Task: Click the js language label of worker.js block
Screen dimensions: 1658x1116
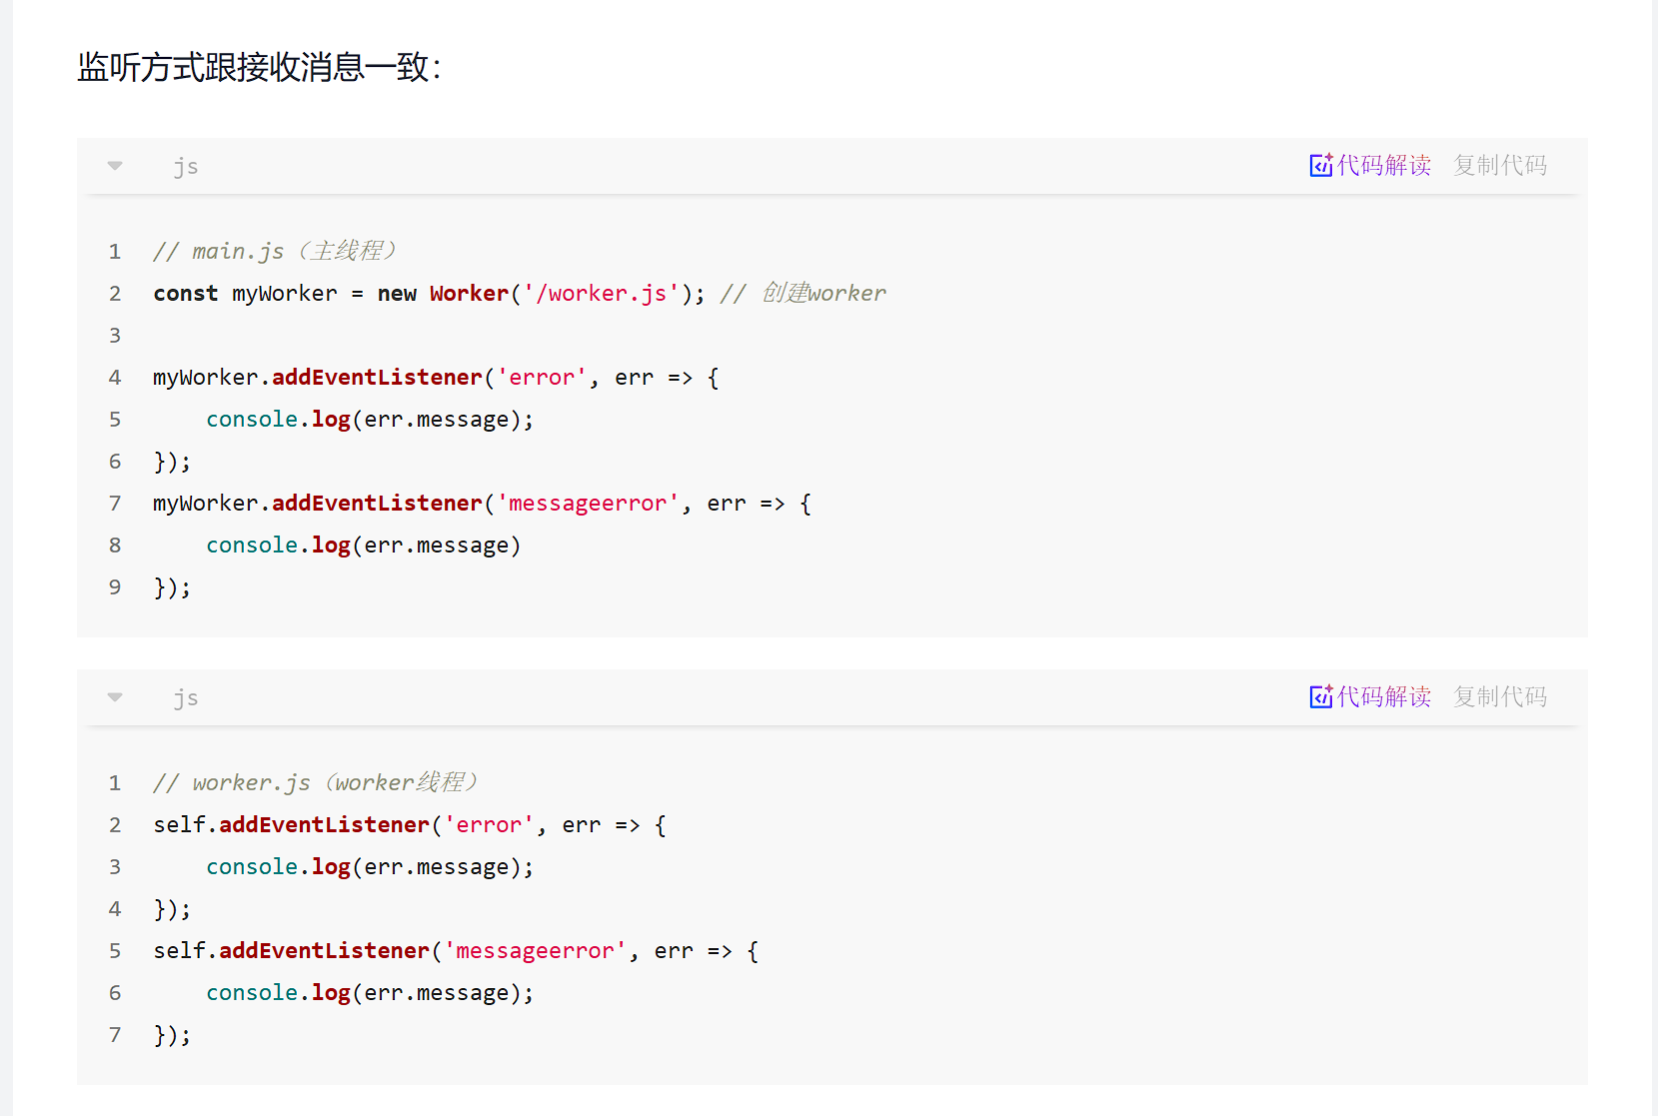Action: point(186,698)
